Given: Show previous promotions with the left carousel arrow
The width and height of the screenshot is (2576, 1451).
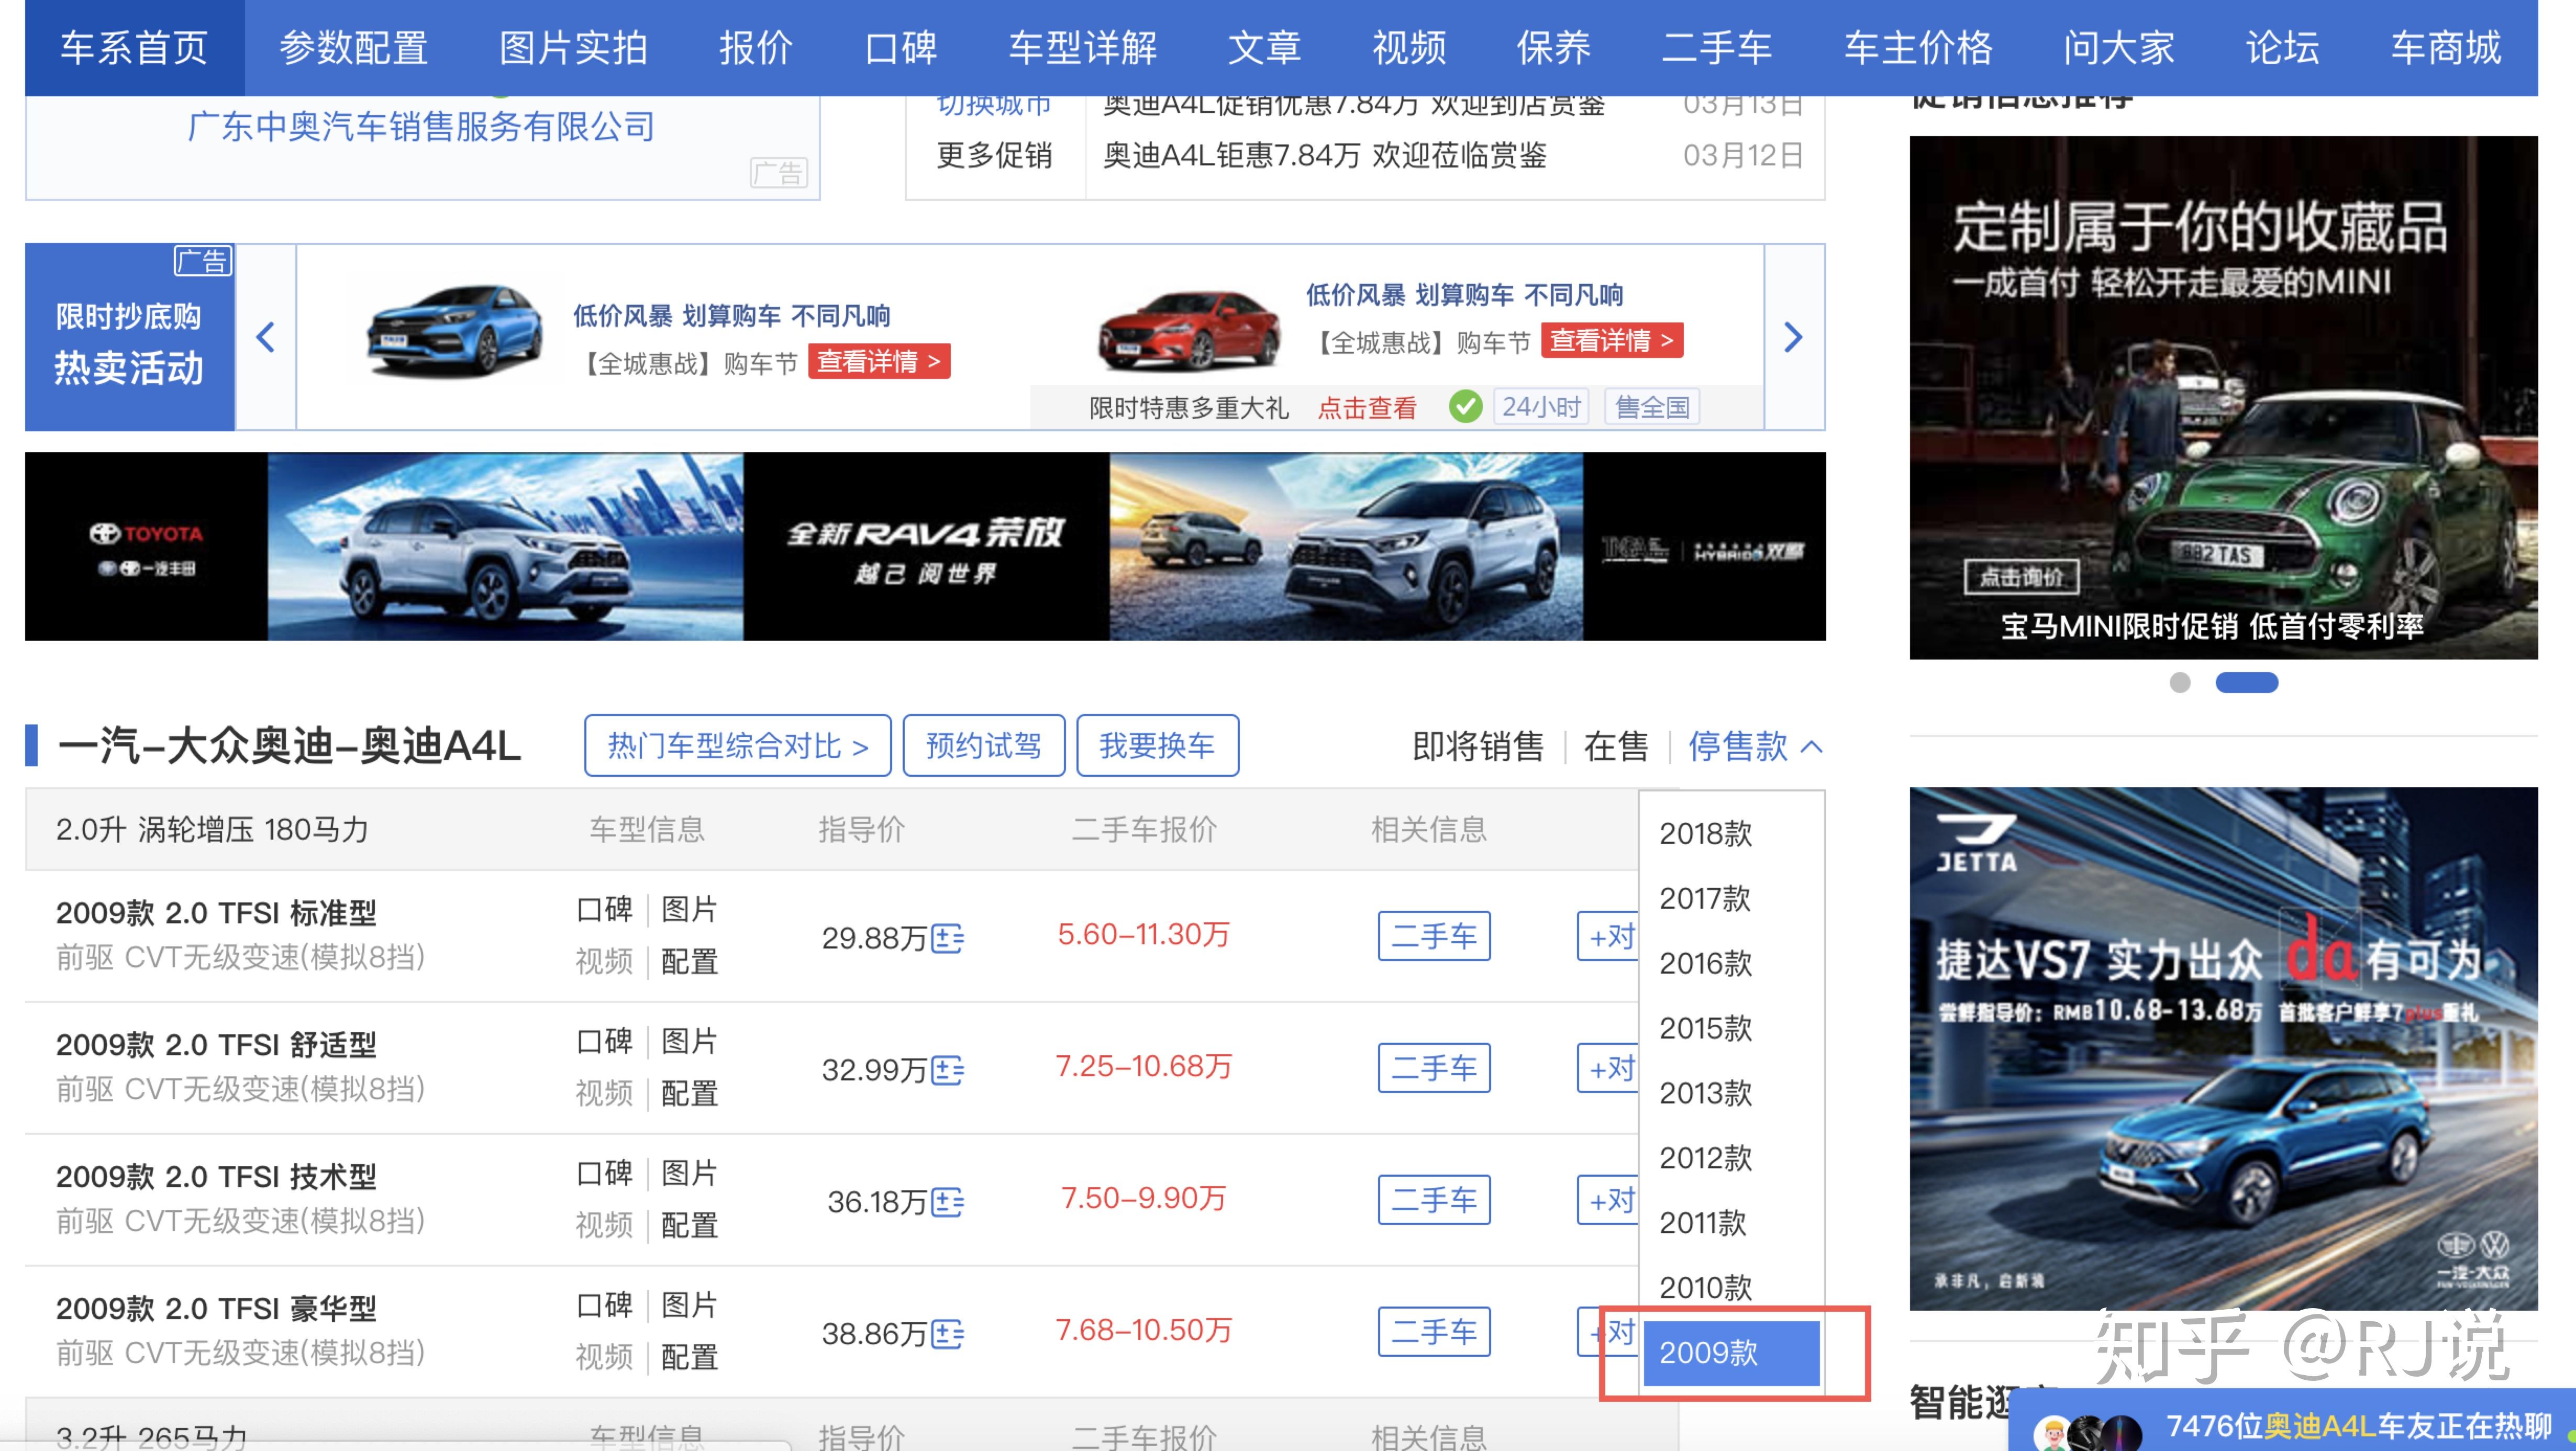Looking at the screenshot, I should tap(265, 337).
